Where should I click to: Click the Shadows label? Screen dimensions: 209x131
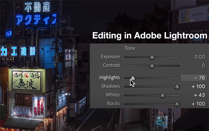[111, 86]
